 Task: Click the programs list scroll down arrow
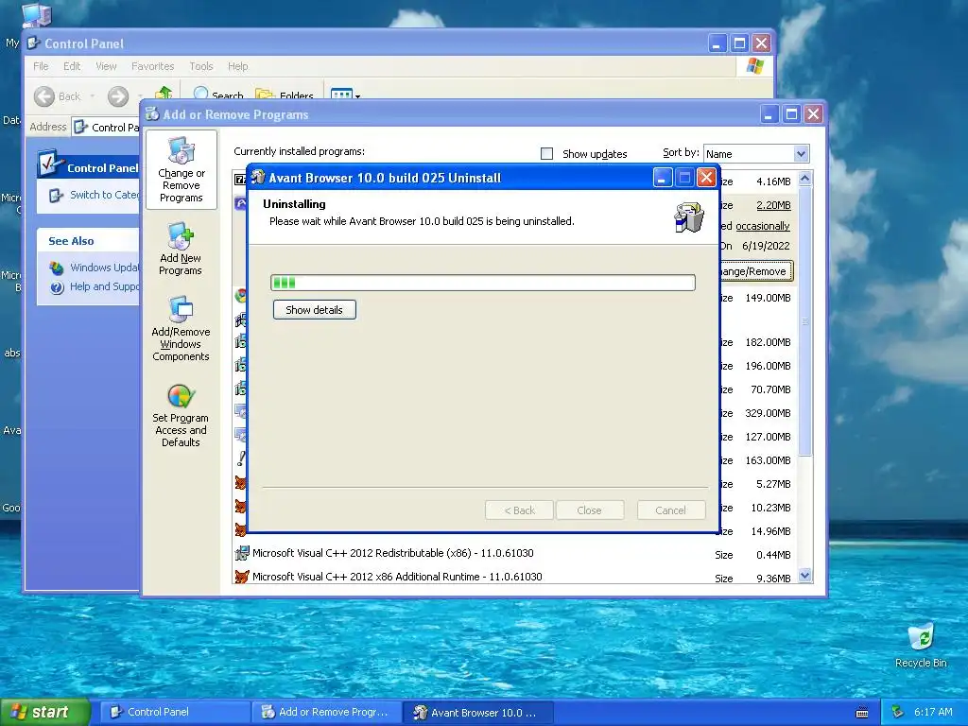click(804, 576)
